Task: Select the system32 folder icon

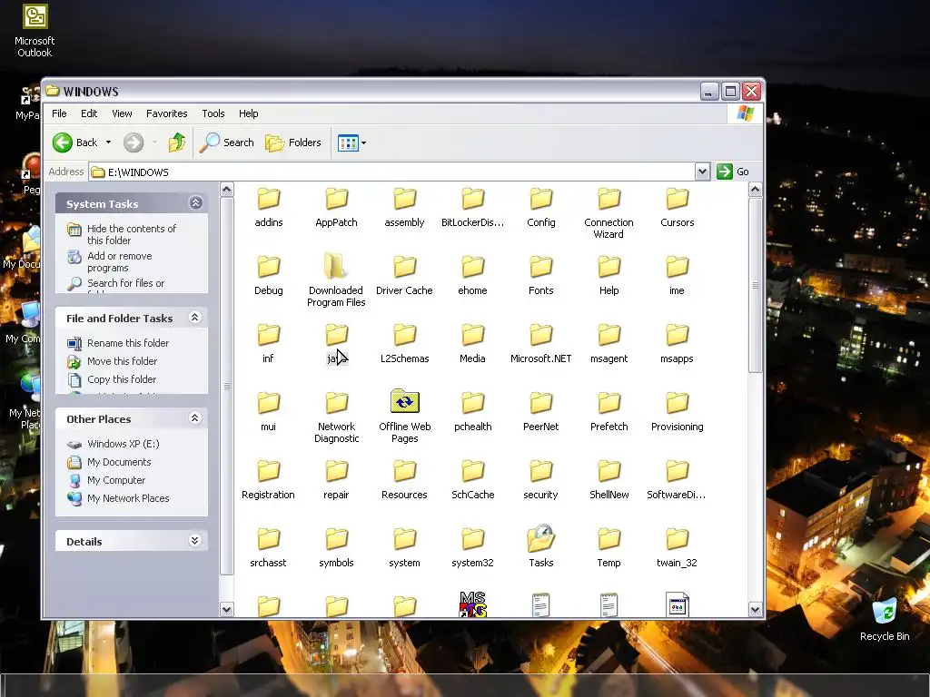Action: point(472,539)
